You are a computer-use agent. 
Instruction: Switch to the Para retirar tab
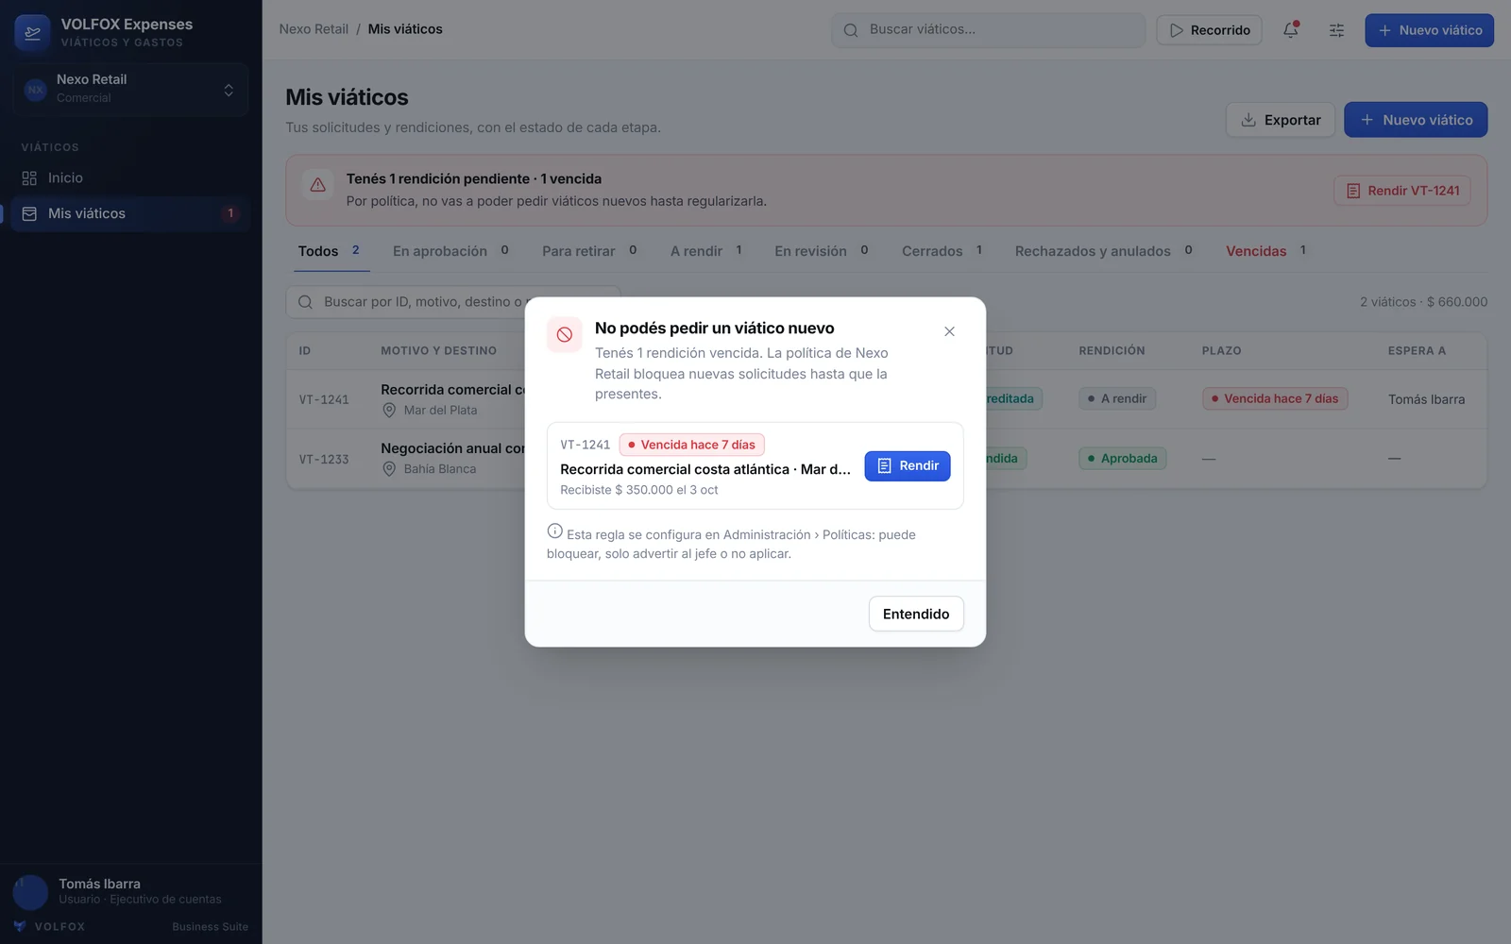(589, 251)
